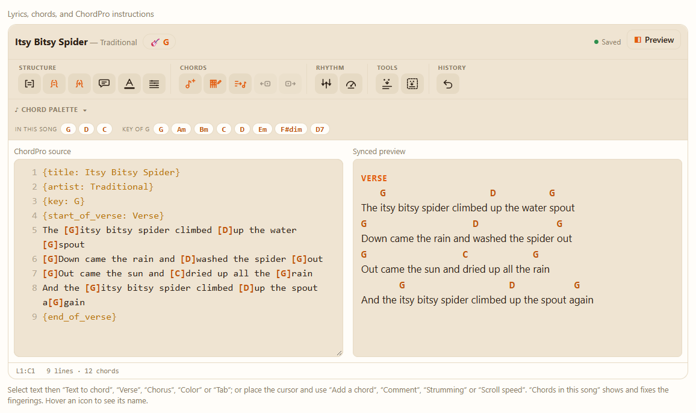This screenshot has width=696, height=413.
Task: Convert Text to chord using arrow-note icon
Action: [240, 84]
